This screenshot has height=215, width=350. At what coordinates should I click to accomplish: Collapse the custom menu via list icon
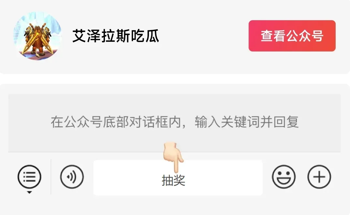click(x=29, y=177)
